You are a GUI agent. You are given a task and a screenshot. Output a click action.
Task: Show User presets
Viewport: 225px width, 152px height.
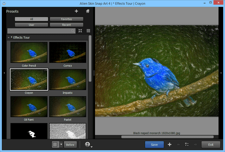[31, 25]
